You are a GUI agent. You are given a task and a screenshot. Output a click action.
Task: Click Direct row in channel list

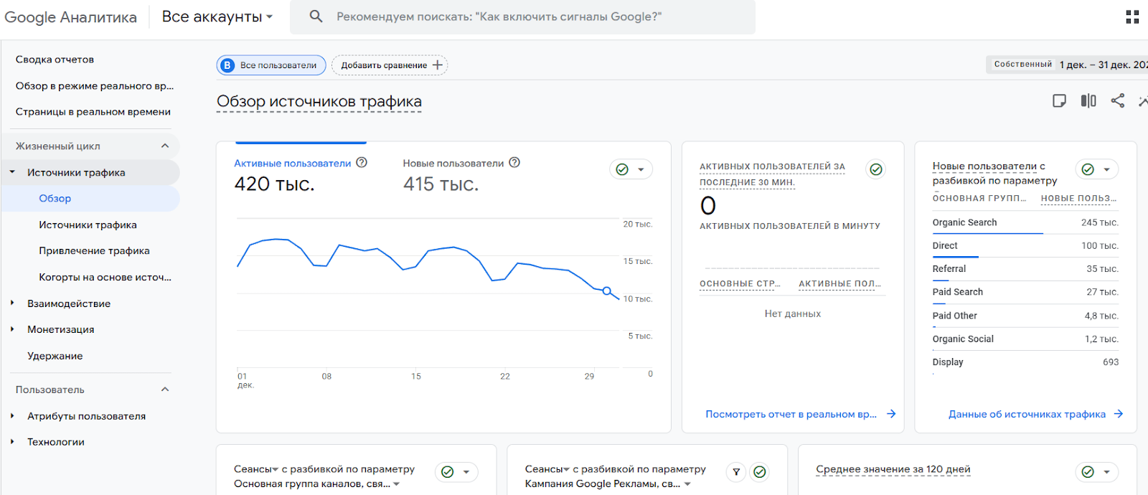coord(1025,245)
